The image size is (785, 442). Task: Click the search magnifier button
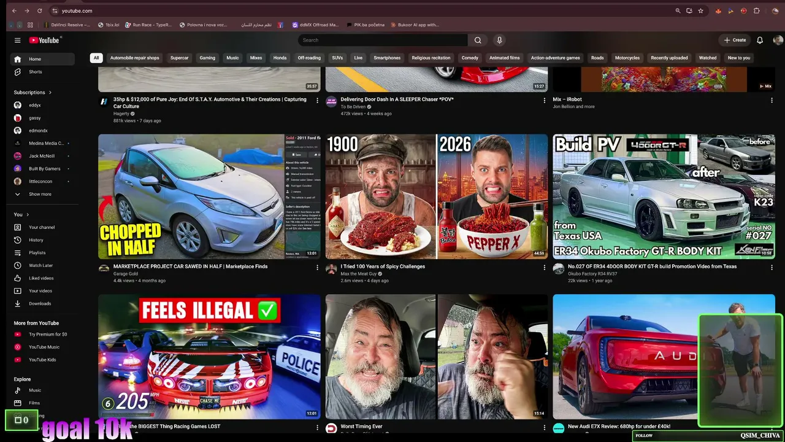point(478,41)
